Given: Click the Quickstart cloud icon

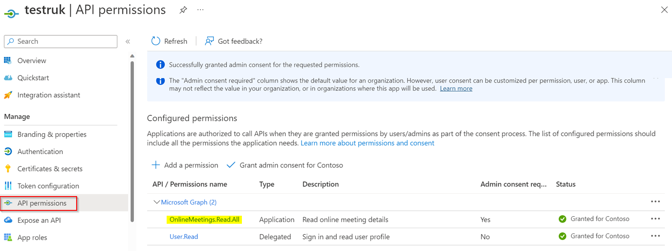Looking at the screenshot, I should pos(8,78).
